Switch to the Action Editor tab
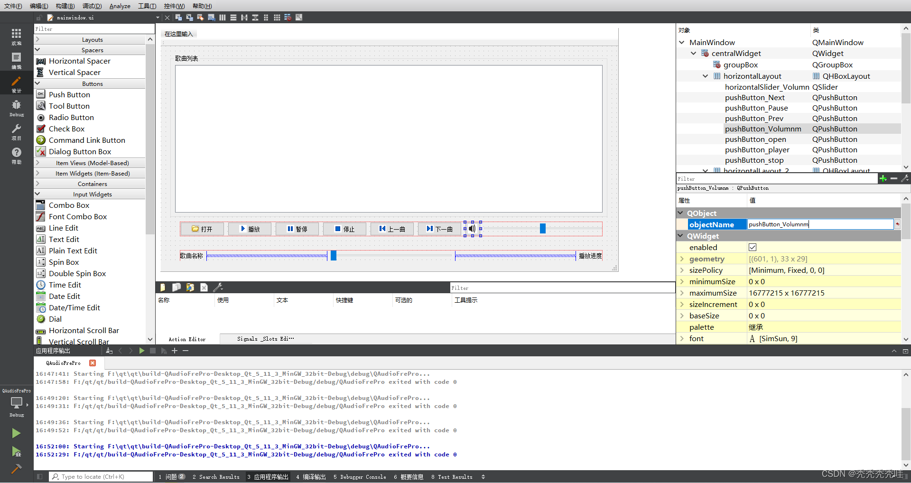This screenshot has width=911, height=483. (187, 339)
